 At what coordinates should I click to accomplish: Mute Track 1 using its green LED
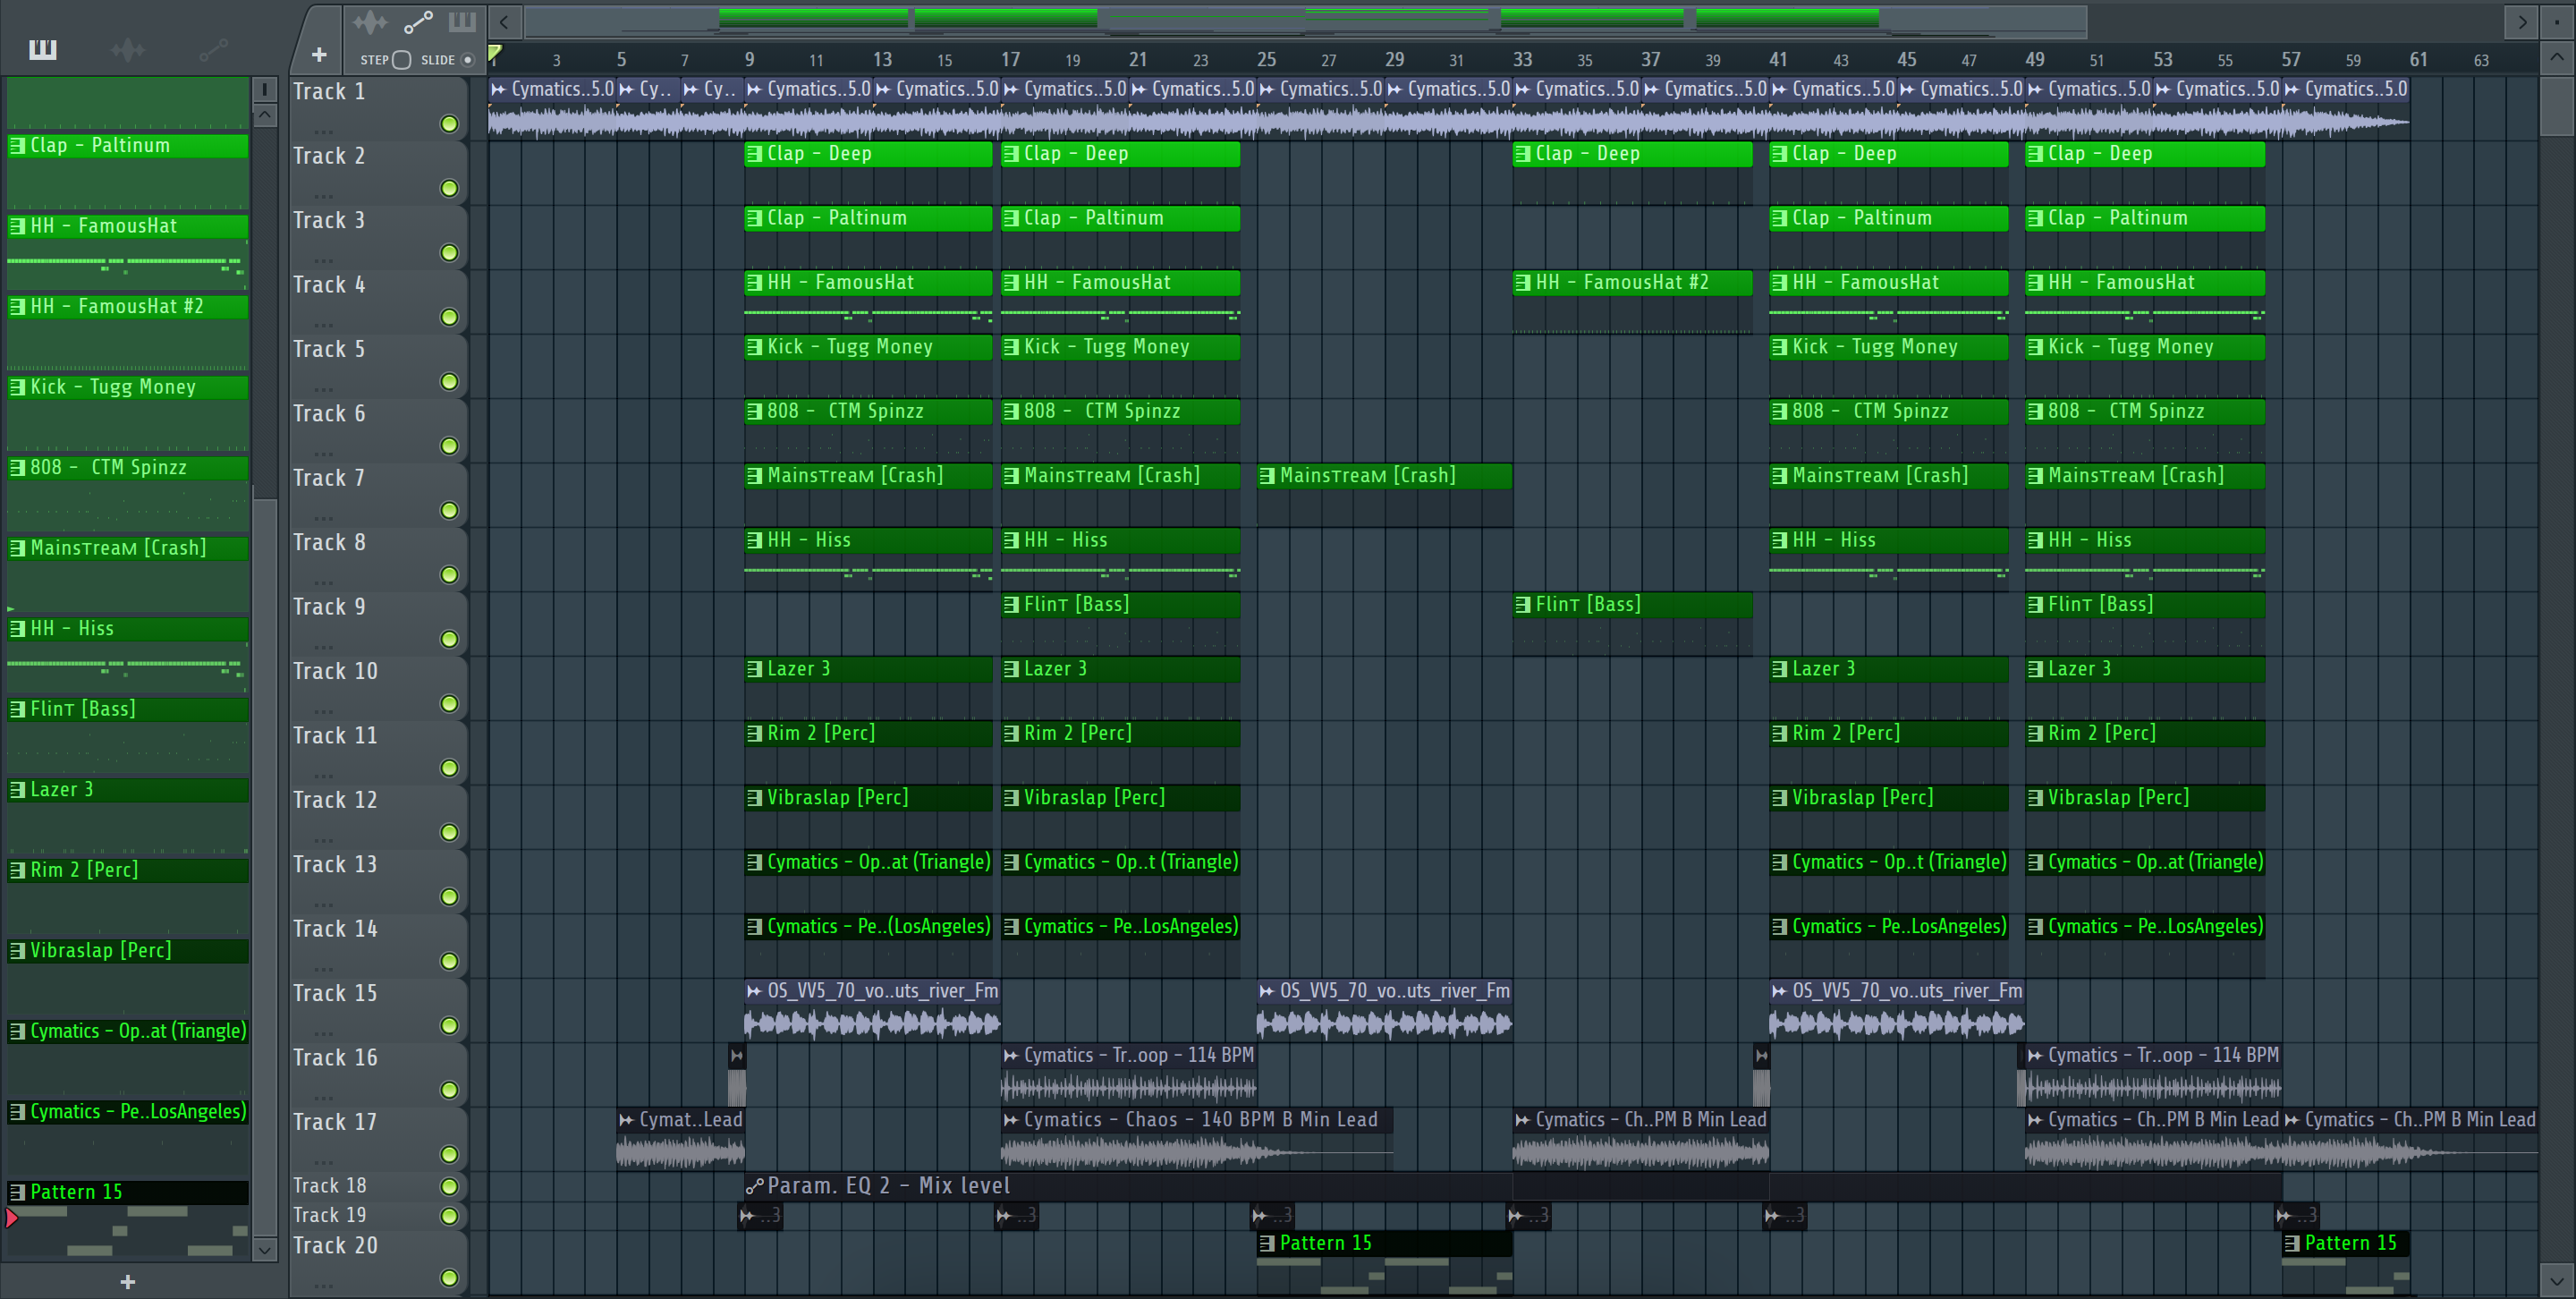(x=449, y=124)
